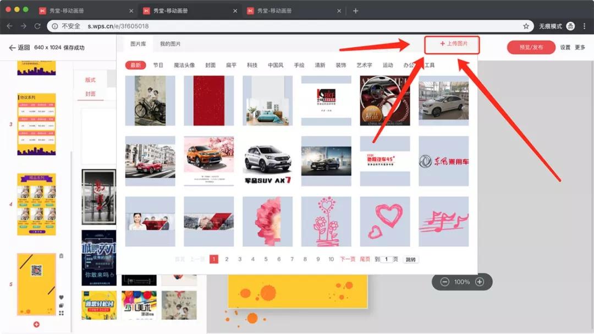The width and height of the screenshot is (594, 334).
Task: Choose the white car showroom photo
Action: tap(444, 101)
